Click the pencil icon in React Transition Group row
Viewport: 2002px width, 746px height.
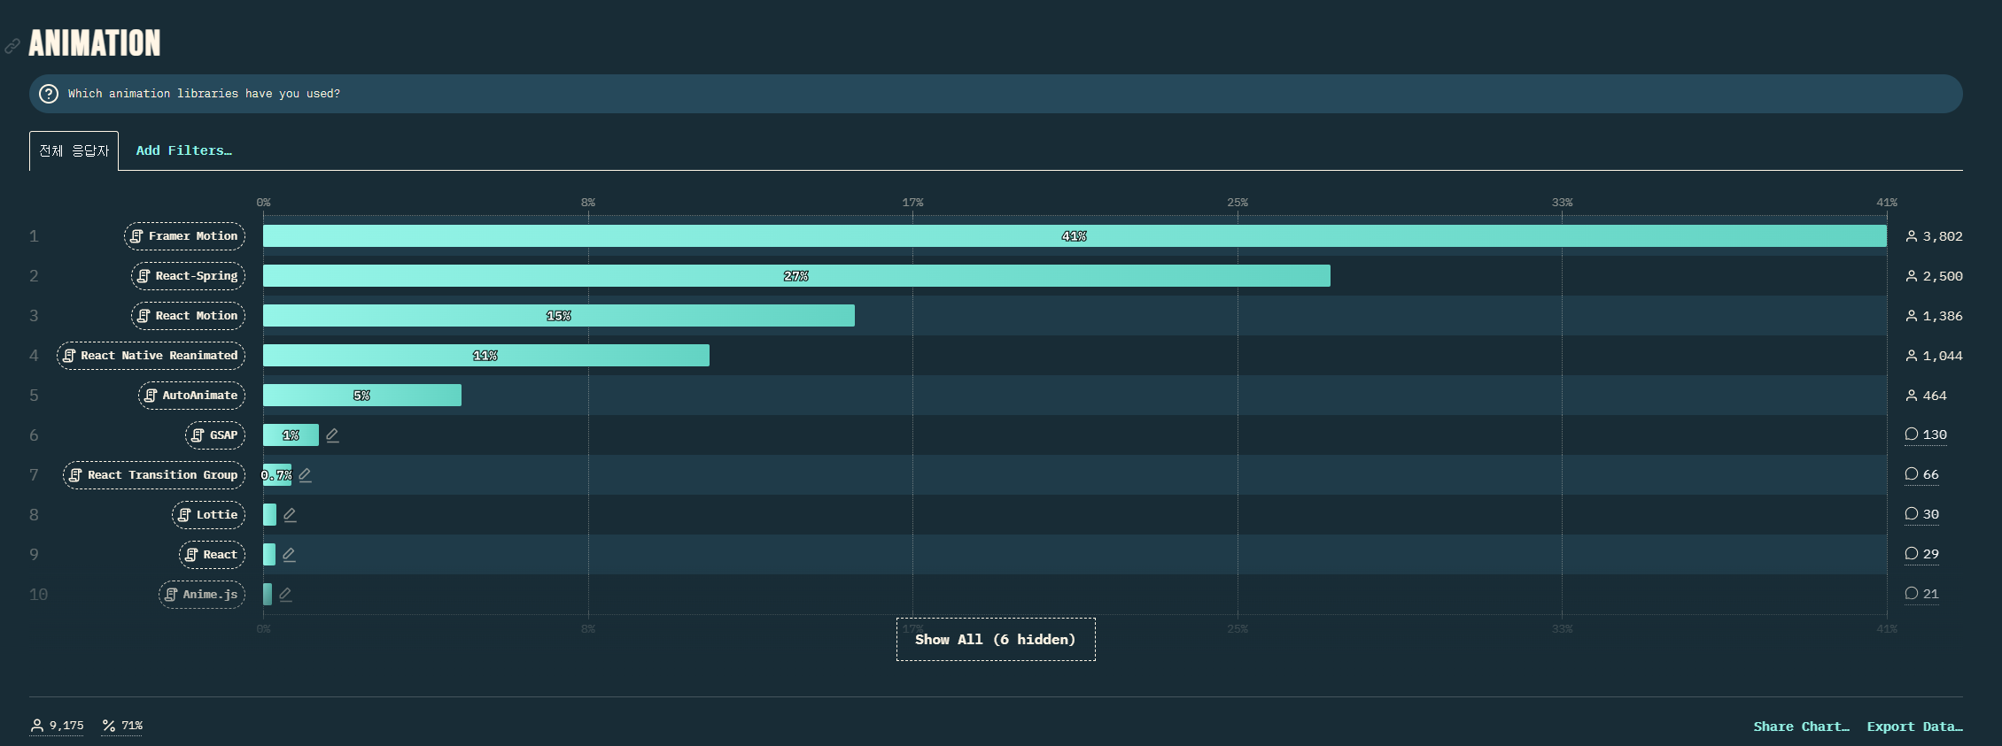[305, 475]
